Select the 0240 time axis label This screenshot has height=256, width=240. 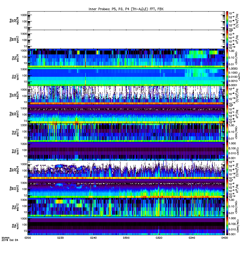(x=93, y=238)
